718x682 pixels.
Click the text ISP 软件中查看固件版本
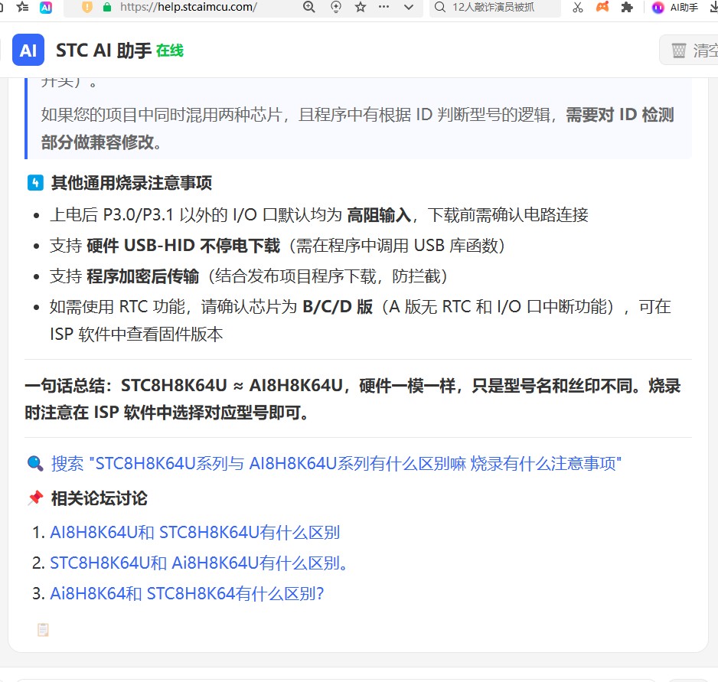tap(136, 334)
